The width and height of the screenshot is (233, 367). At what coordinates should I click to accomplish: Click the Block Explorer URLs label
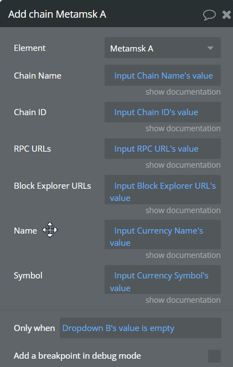[53, 186]
